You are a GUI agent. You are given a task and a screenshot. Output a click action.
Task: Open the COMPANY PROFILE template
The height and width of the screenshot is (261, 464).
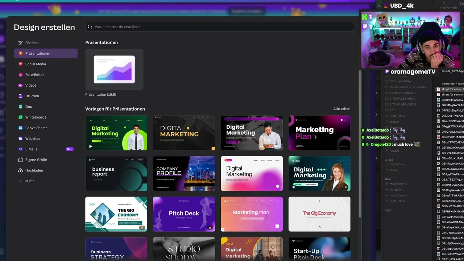pos(184,173)
